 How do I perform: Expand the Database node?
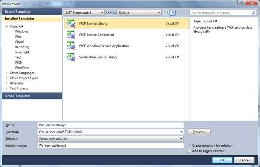click(x=7, y=83)
